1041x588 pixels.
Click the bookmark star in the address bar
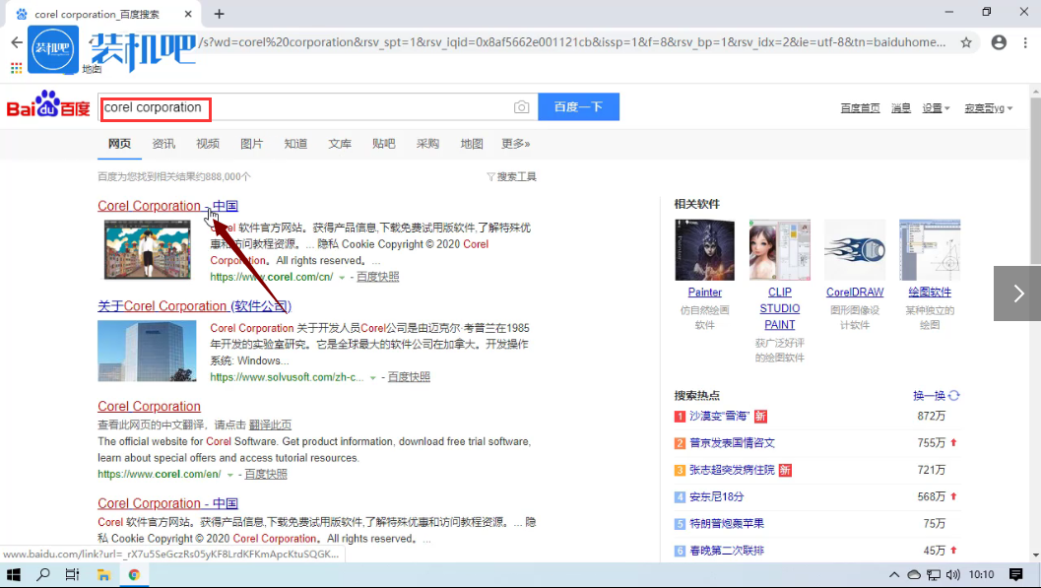pyautogui.click(x=966, y=43)
